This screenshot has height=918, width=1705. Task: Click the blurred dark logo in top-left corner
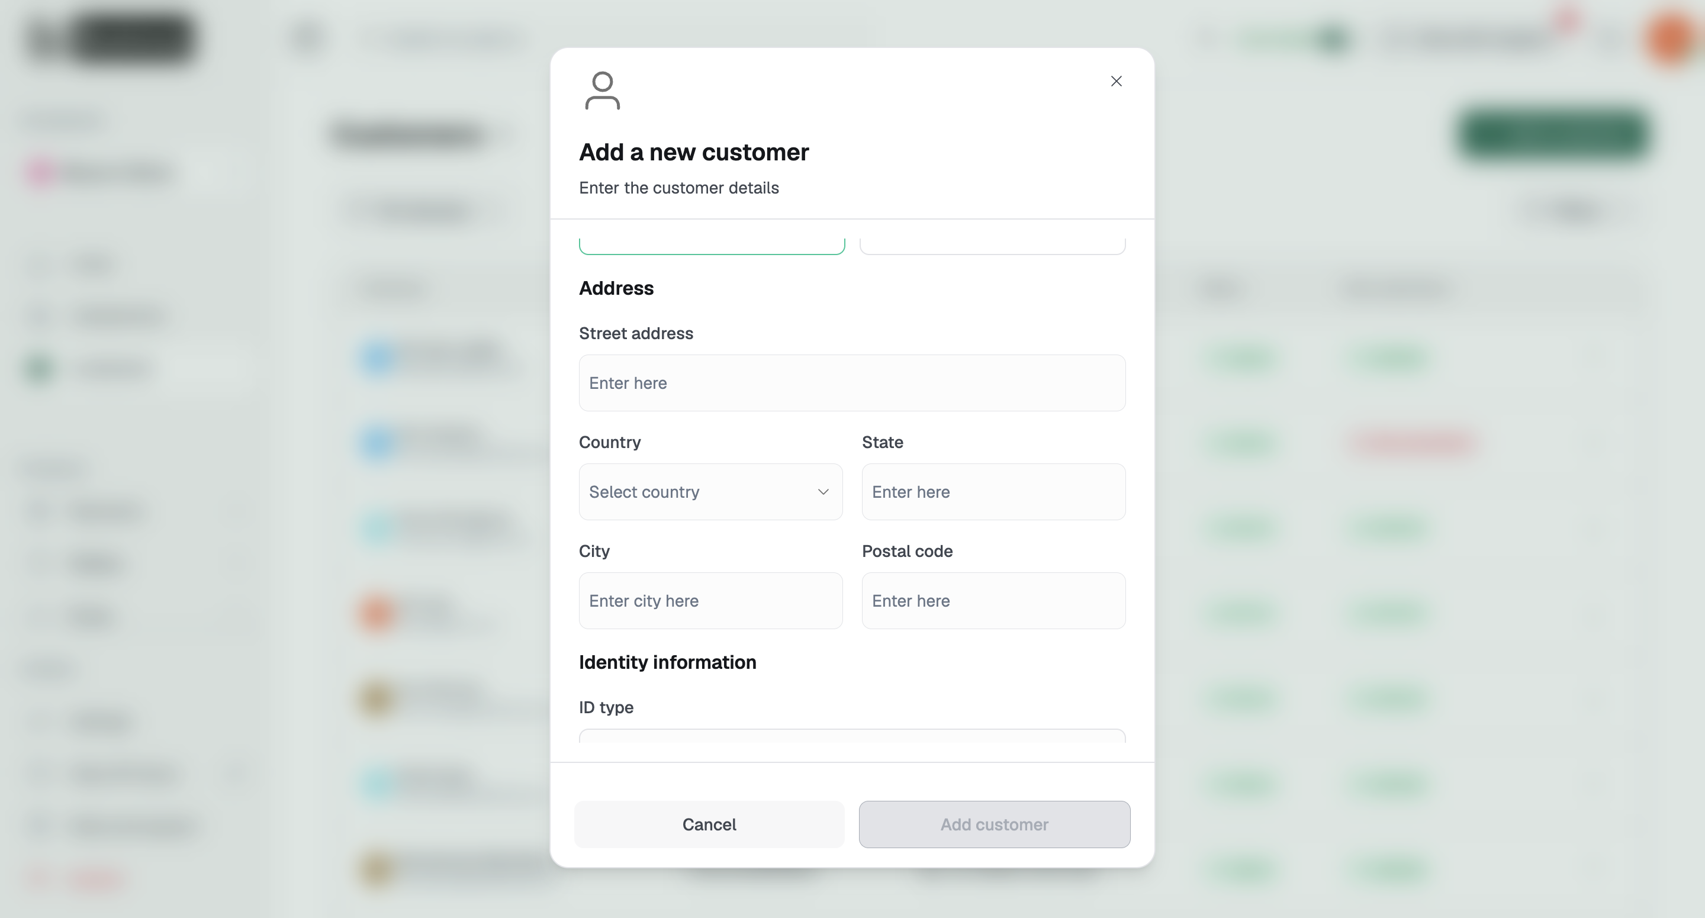pyautogui.click(x=111, y=38)
